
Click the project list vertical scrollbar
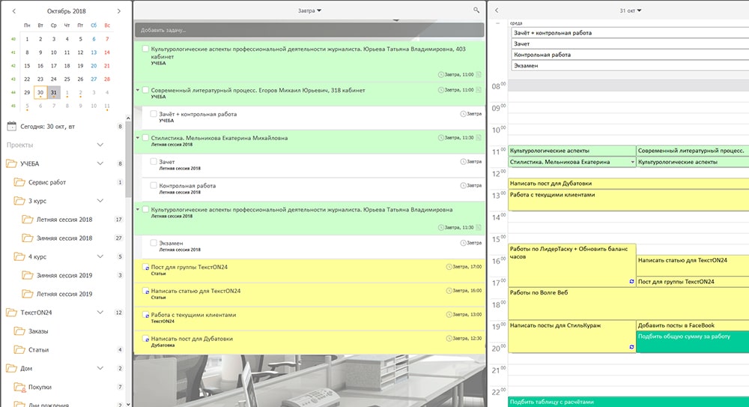[x=128, y=158]
